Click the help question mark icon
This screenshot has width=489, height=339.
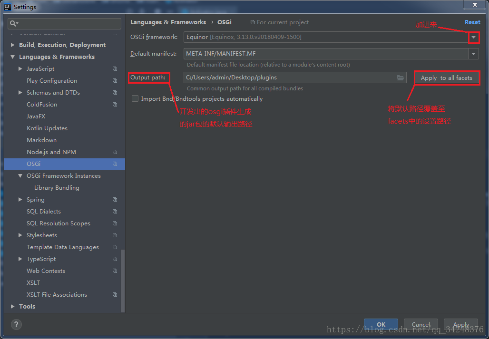coord(17,324)
